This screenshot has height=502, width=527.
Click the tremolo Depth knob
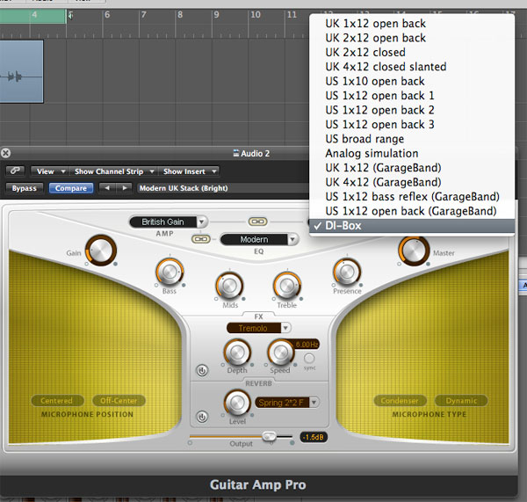(237, 353)
